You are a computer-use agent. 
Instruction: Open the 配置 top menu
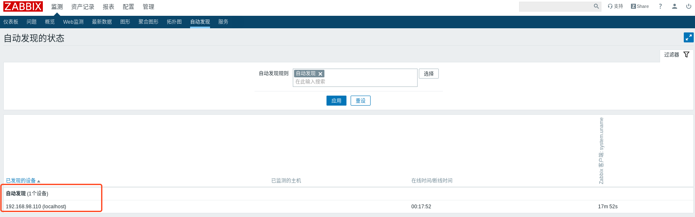128,7
